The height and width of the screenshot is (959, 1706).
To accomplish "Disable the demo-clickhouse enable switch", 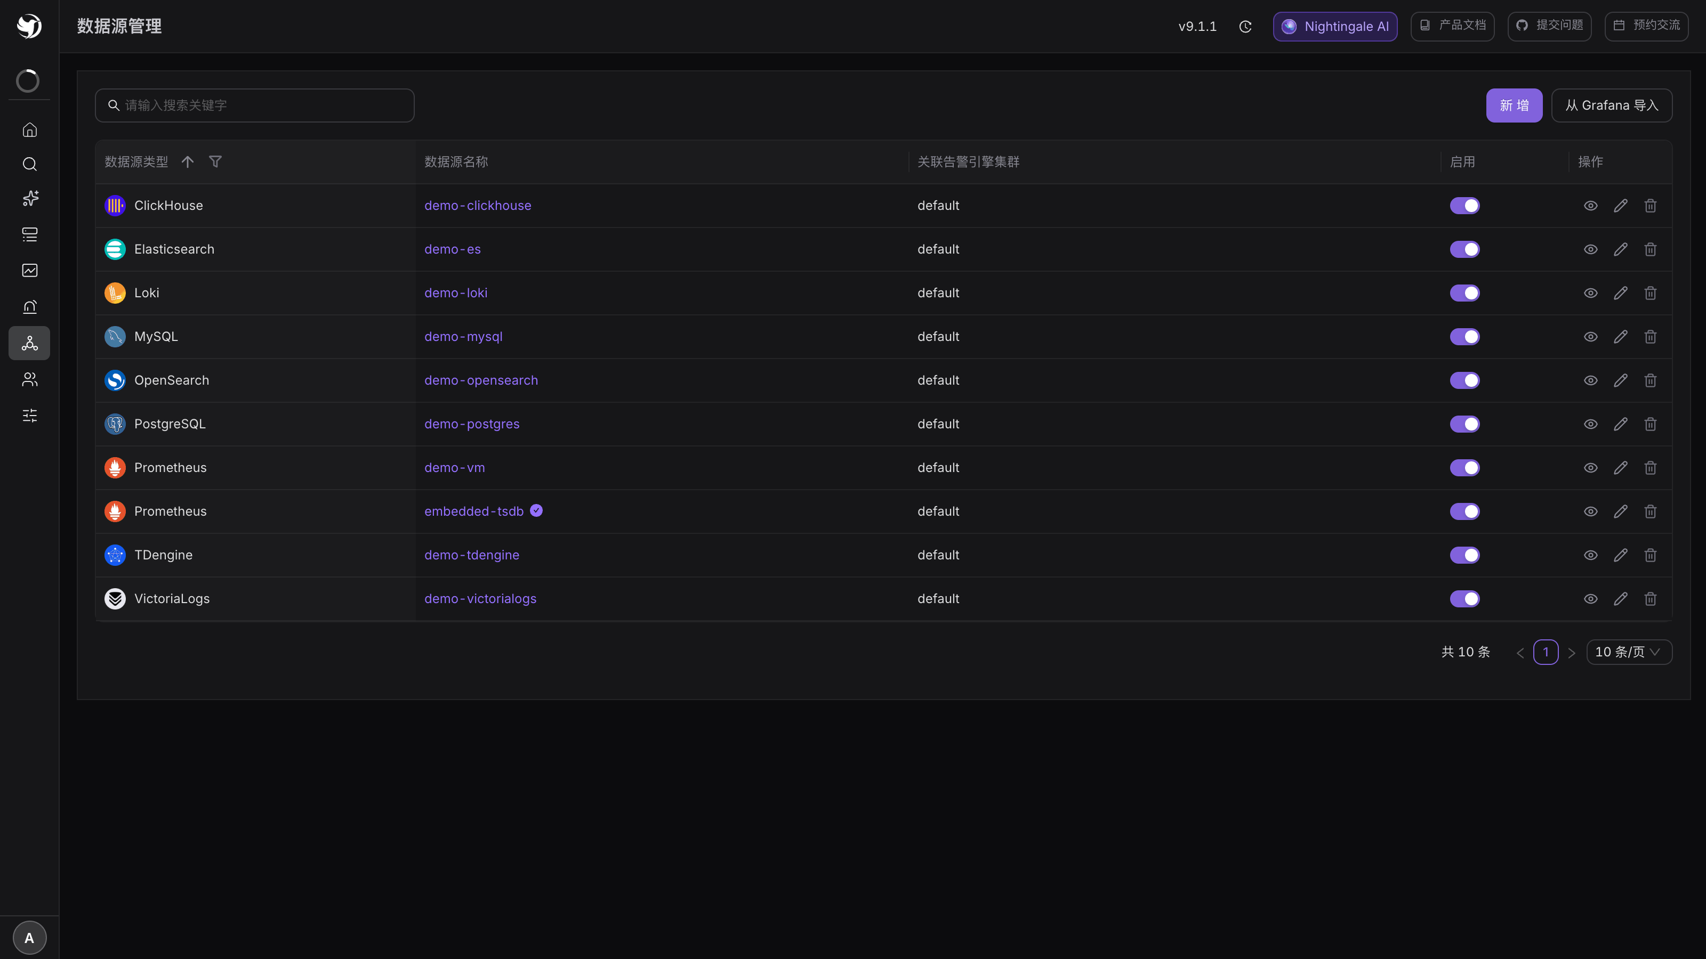I will click(1464, 206).
